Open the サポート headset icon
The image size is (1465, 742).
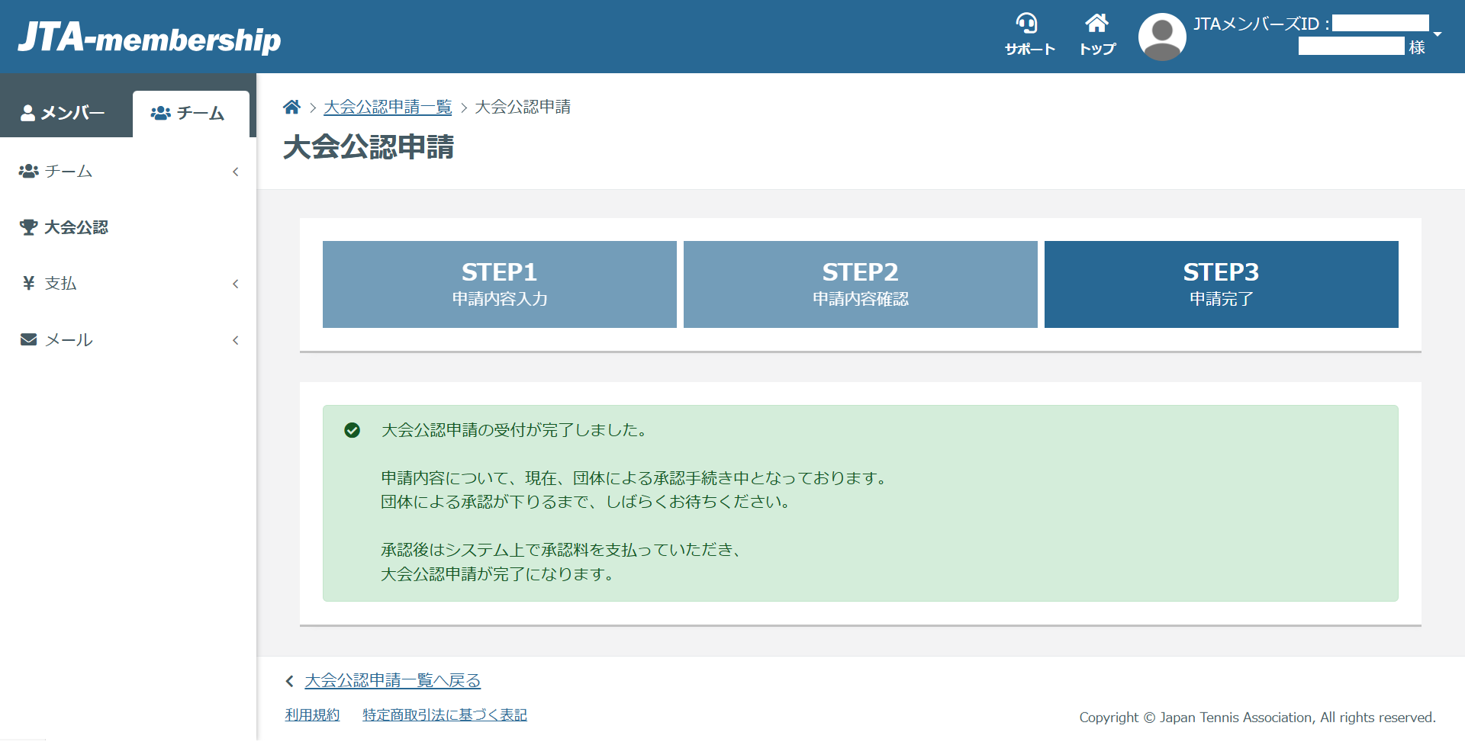tap(1027, 24)
